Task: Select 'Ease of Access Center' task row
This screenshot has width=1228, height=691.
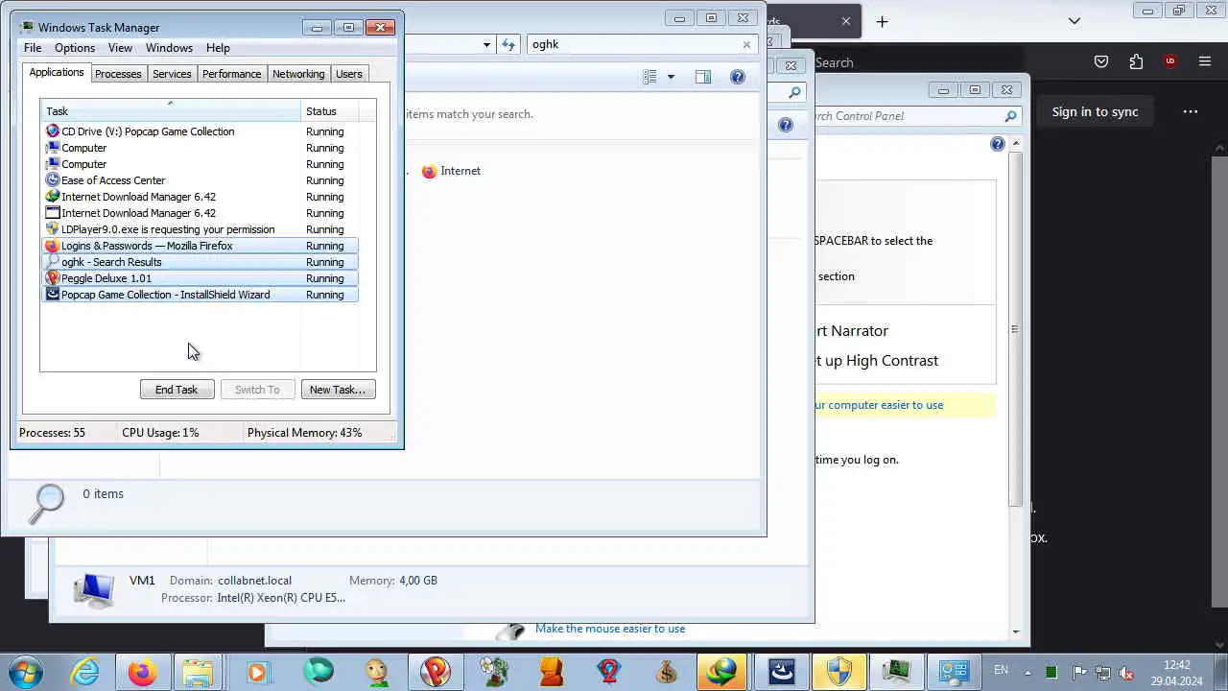Action: click(201, 180)
